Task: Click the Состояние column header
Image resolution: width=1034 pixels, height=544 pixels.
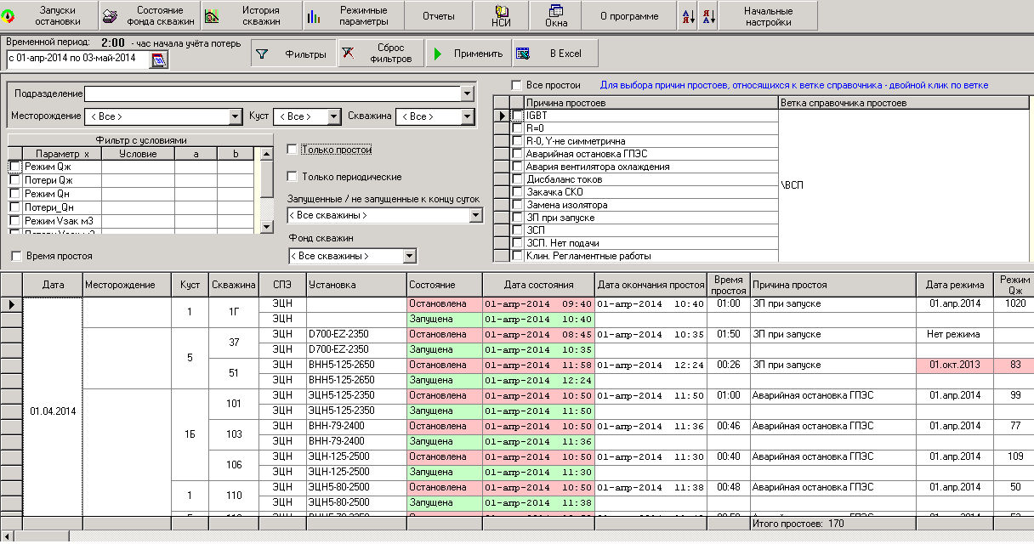Action: (x=444, y=285)
